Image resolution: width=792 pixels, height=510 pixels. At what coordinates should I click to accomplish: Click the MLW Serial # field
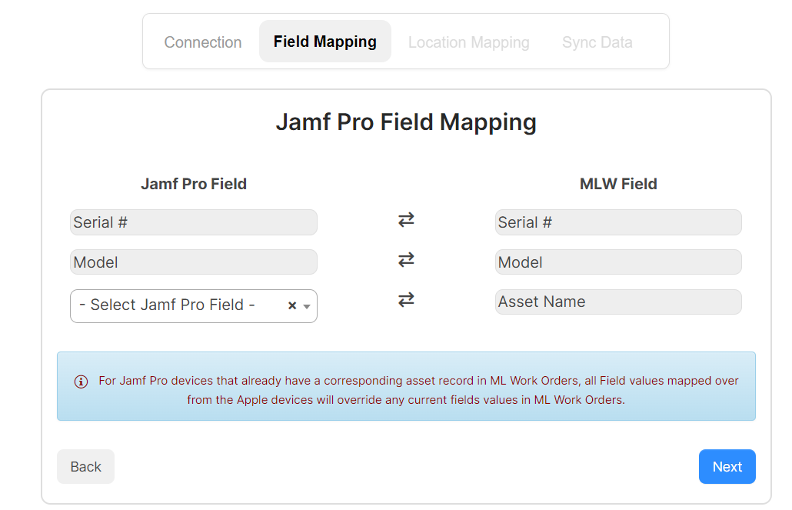tap(618, 222)
